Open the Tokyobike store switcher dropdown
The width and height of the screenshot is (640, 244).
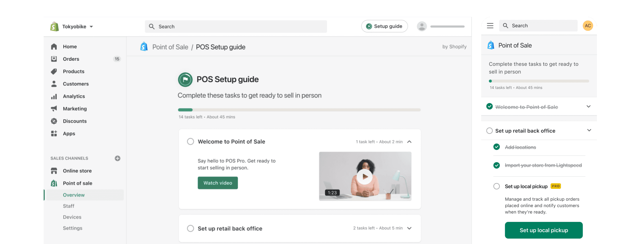[x=78, y=26]
